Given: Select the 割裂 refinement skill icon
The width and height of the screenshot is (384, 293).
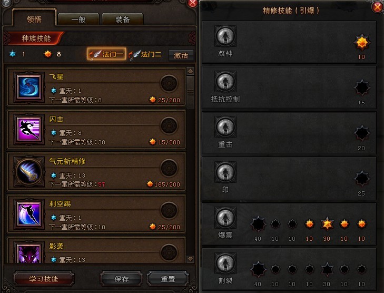Looking at the screenshot, I should tap(225, 263).
